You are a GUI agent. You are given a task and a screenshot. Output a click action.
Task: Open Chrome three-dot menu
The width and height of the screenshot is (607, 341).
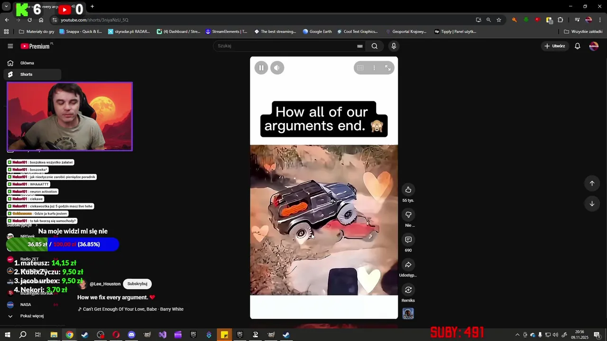point(600,20)
